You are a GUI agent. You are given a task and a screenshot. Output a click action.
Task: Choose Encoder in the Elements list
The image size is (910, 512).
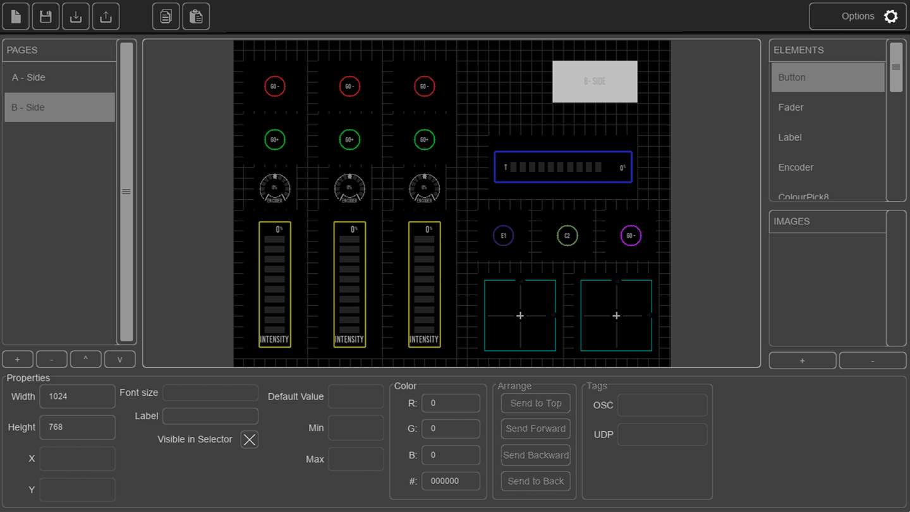point(828,168)
